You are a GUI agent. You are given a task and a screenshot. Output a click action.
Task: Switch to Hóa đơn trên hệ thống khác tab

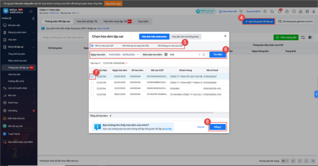coord(185,37)
